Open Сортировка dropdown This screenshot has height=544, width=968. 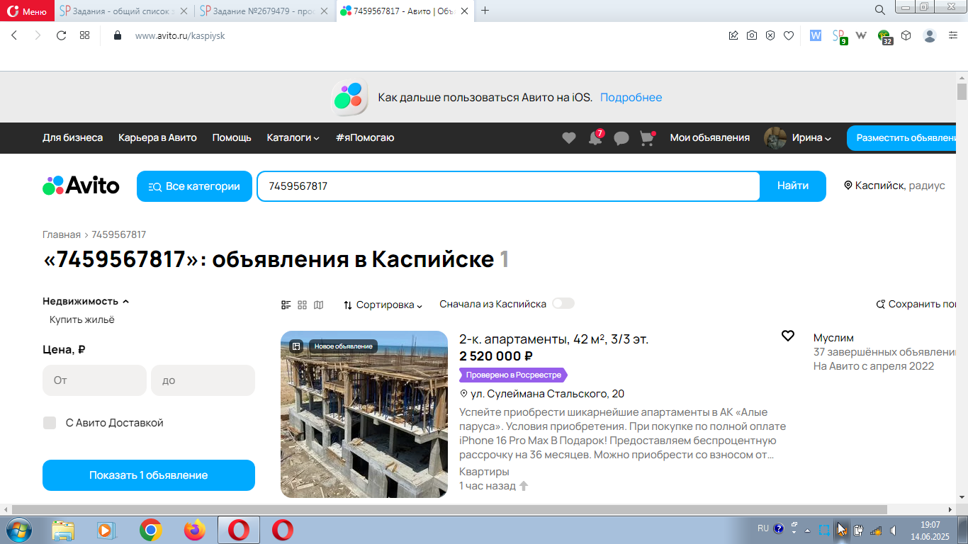tap(383, 305)
